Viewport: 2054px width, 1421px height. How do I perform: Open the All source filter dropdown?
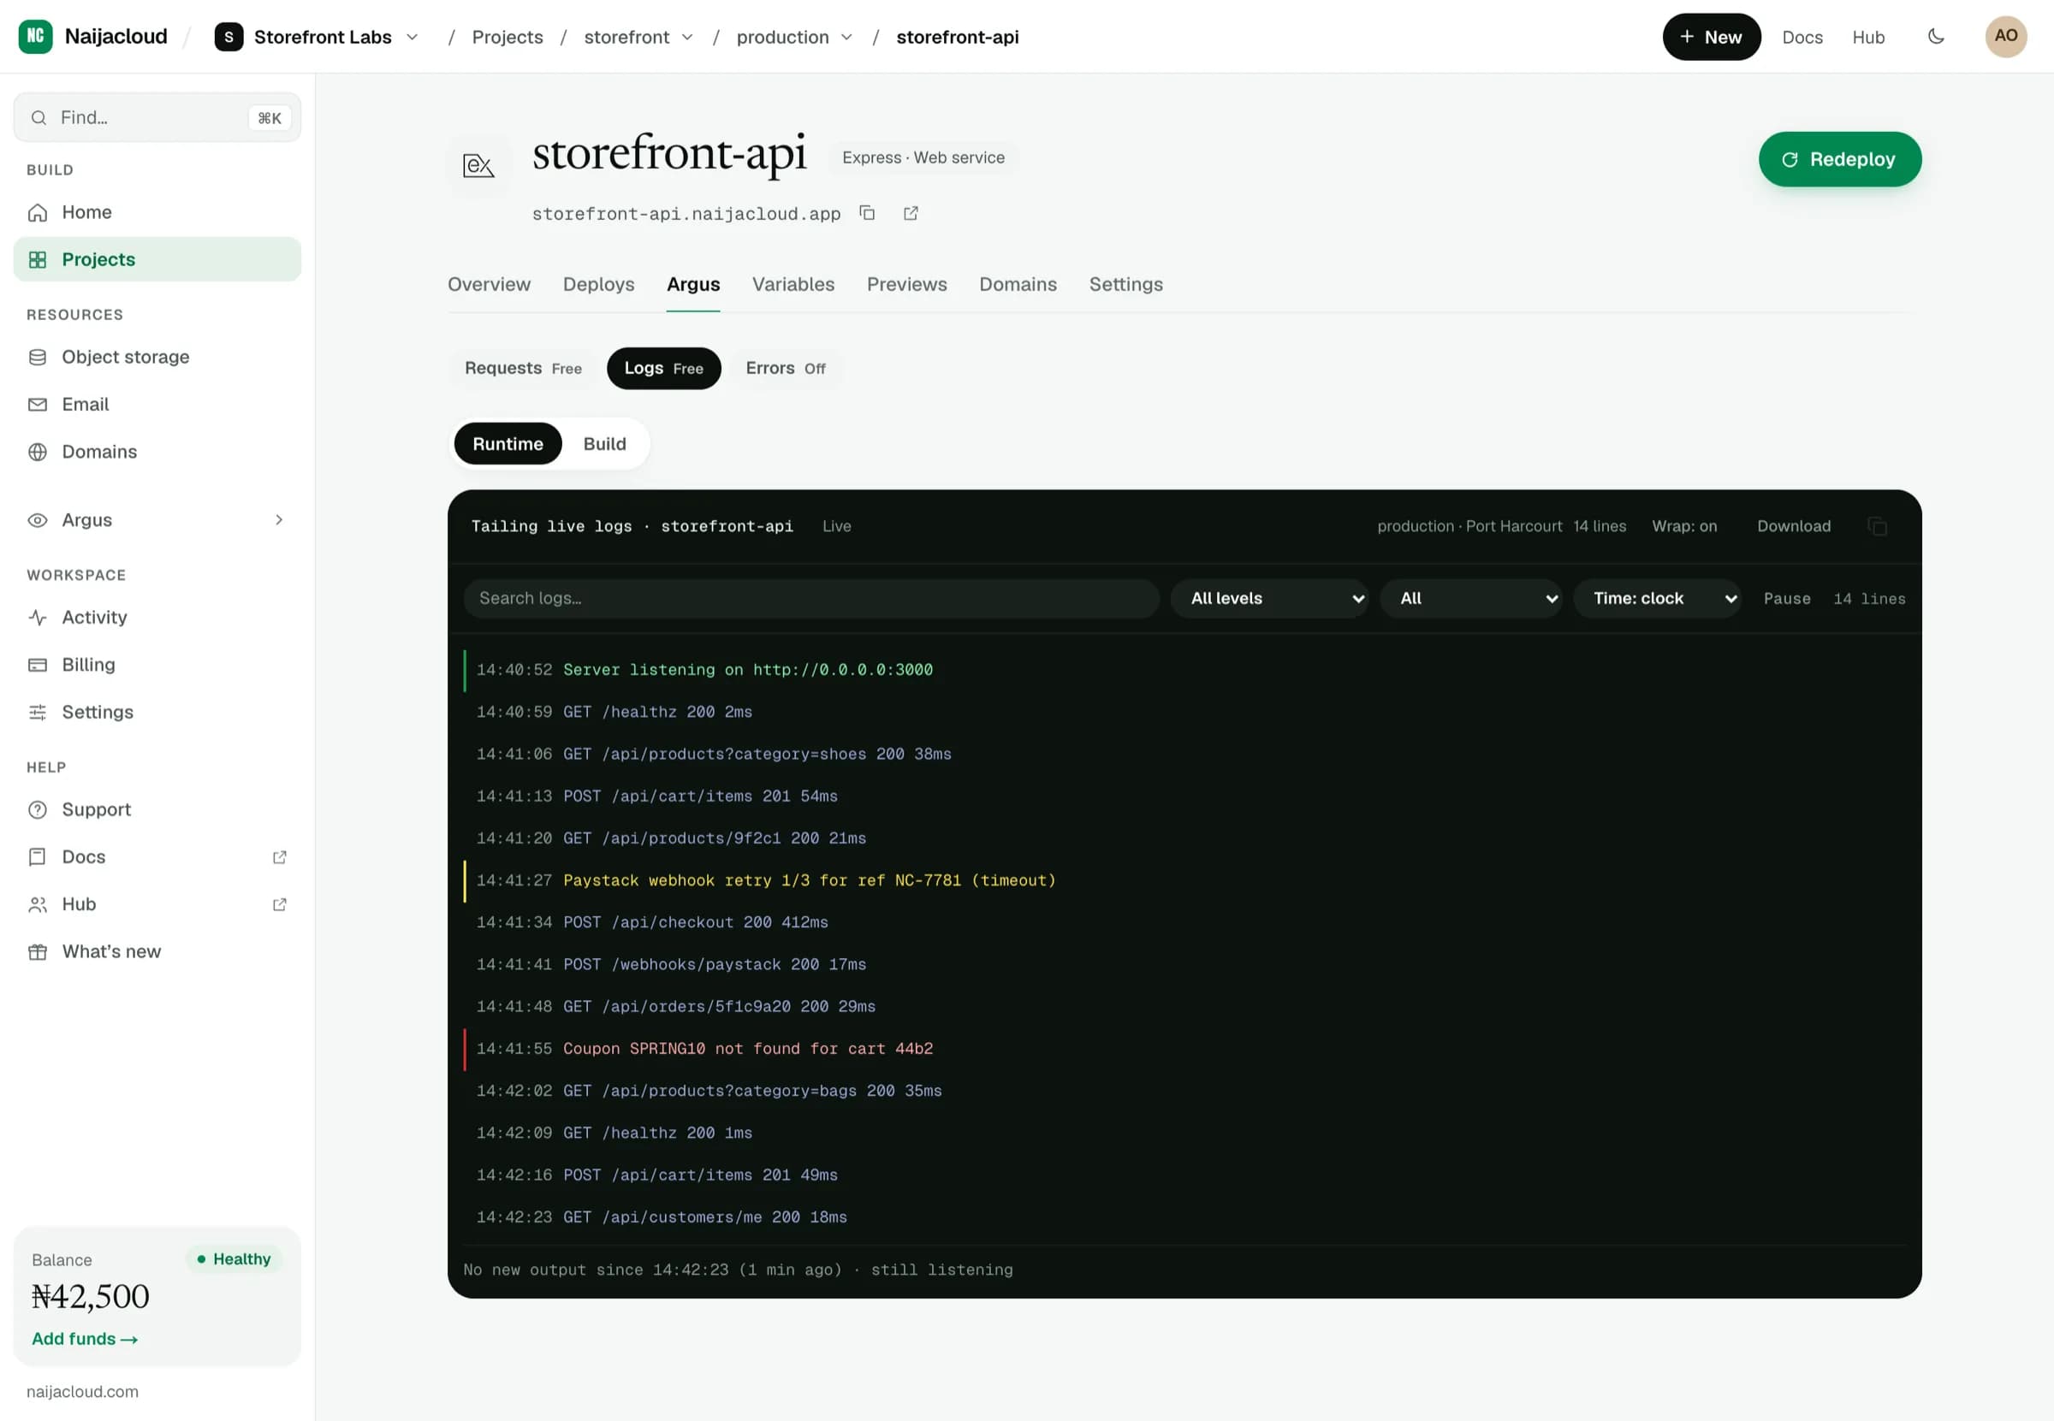[1471, 598]
